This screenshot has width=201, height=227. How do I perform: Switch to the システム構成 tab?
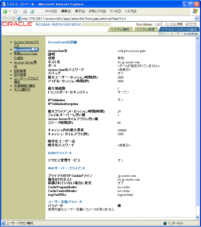point(120,30)
